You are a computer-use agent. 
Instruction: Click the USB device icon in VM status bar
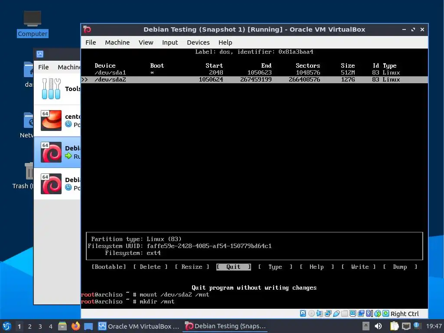336,313
